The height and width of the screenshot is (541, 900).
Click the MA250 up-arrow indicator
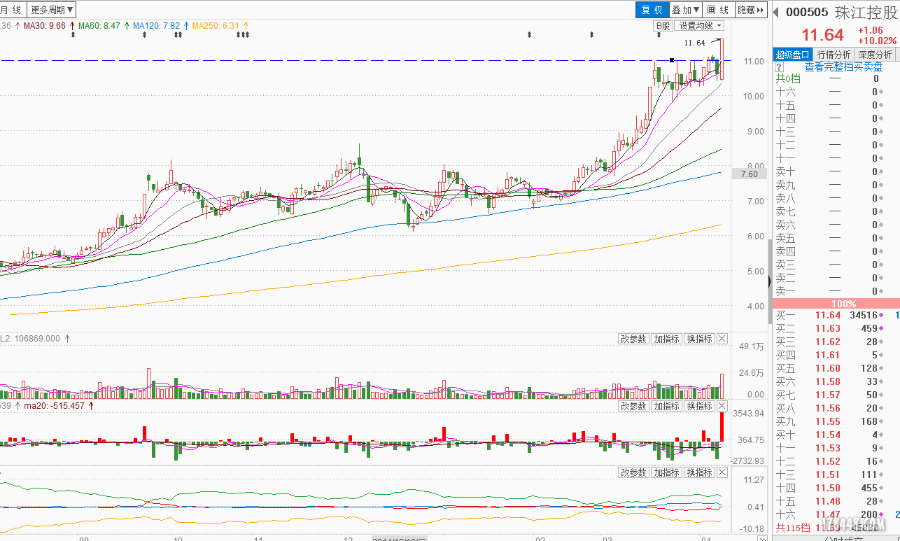tap(246, 26)
